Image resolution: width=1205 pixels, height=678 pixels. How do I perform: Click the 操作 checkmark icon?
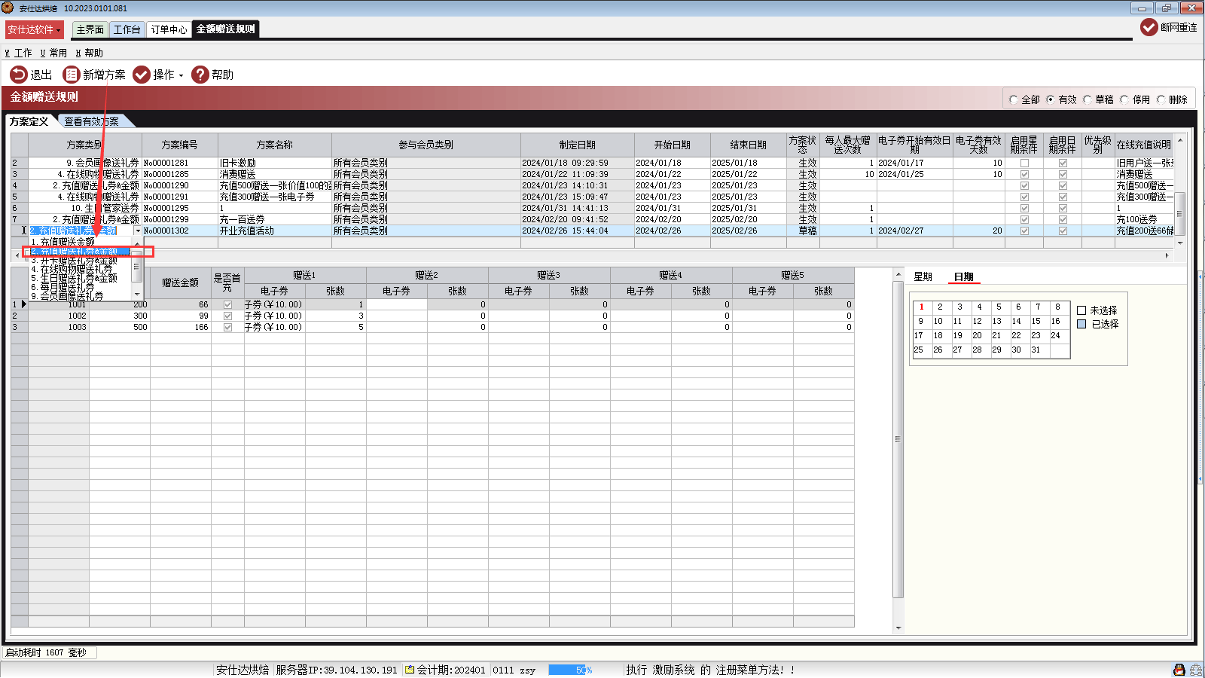coord(142,75)
